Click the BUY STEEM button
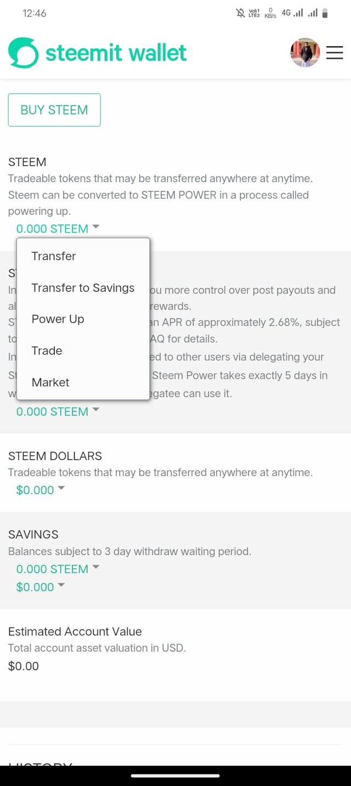Screen dimensions: 351x786 (x=54, y=110)
